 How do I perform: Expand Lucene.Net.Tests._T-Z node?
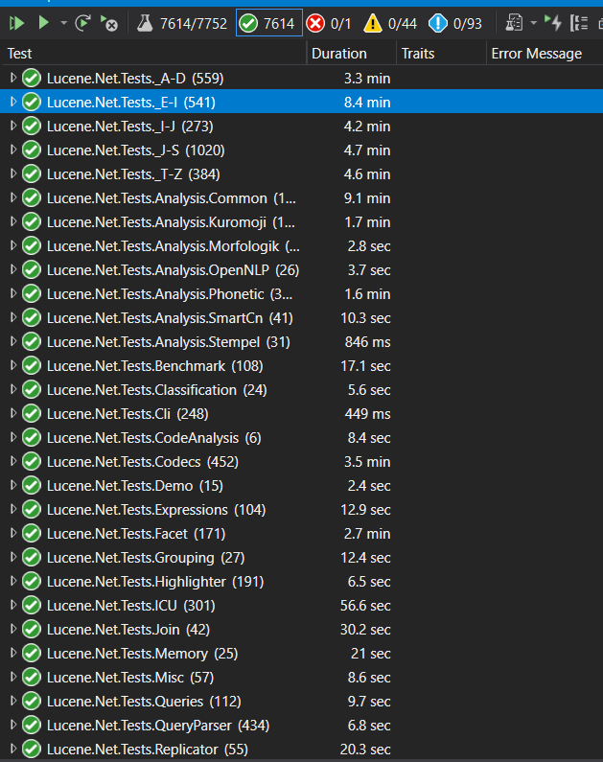13,173
